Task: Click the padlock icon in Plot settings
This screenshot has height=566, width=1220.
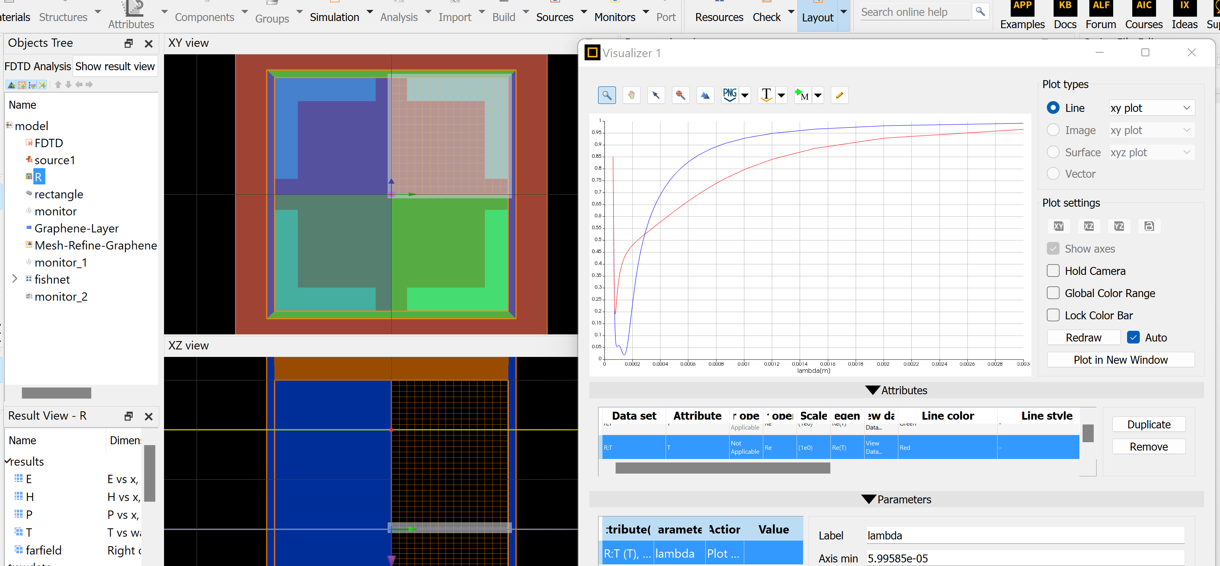Action: click(x=1149, y=226)
